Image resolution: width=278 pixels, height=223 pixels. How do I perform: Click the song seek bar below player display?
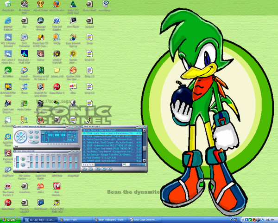(x=47, y=146)
